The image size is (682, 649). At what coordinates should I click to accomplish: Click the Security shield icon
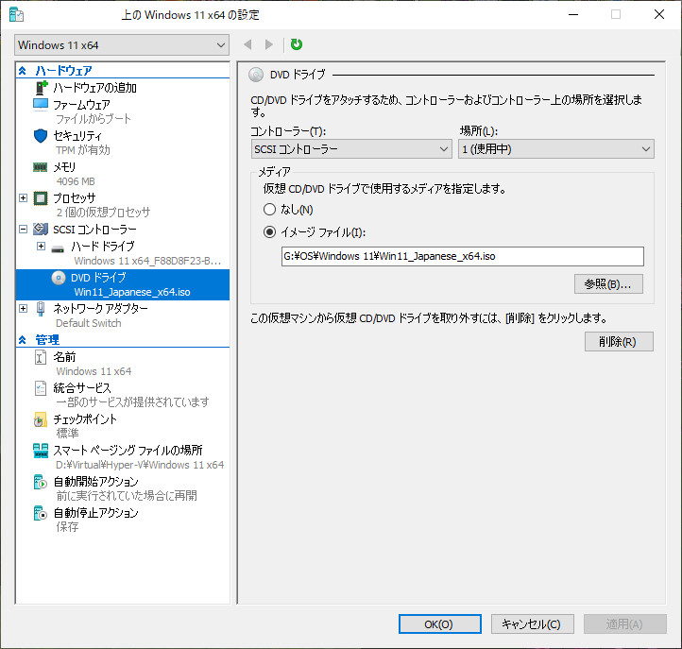[x=41, y=136]
